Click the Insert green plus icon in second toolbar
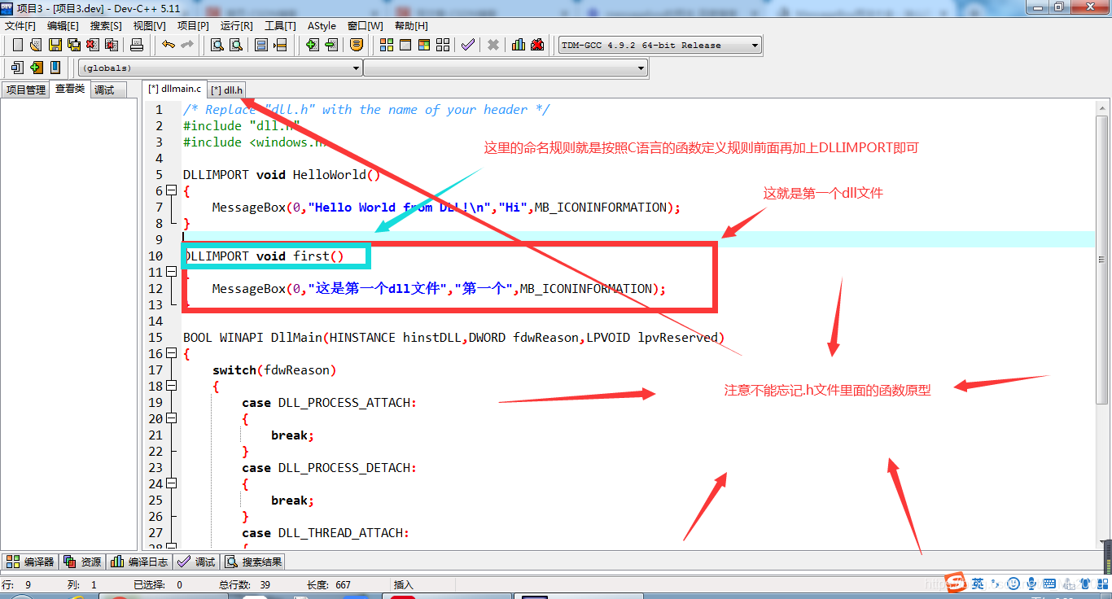This screenshot has height=599, width=1112. click(x=36, y=68)
